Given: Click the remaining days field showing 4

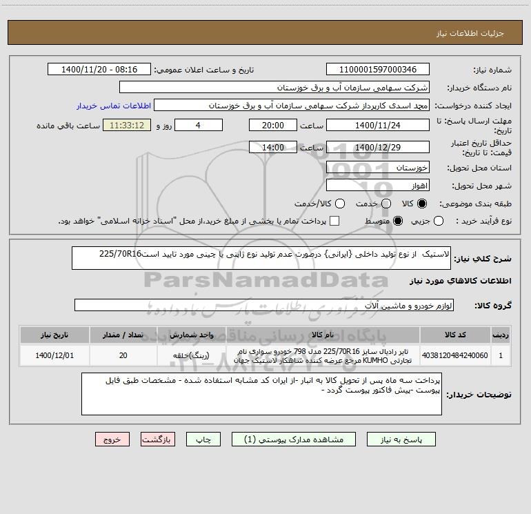Looking at the screenshot, I should pyautogui.click(x=199, y=126).
